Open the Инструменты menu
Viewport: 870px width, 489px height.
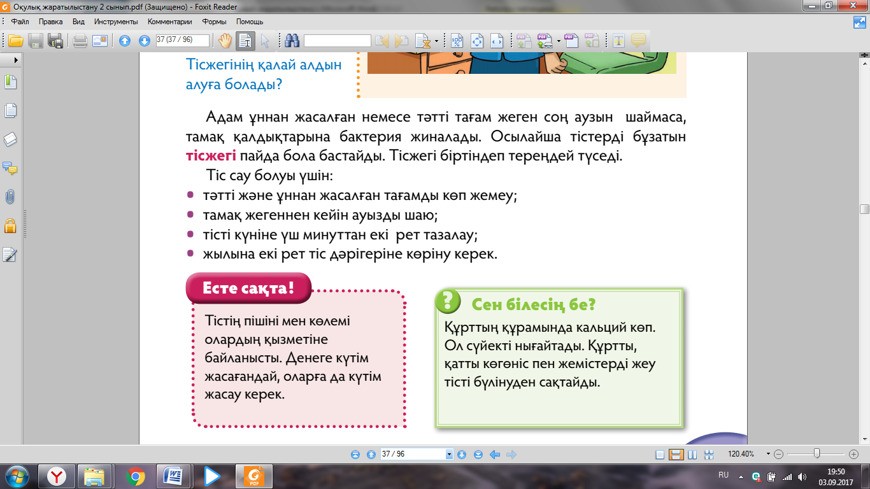pos(116,22)
